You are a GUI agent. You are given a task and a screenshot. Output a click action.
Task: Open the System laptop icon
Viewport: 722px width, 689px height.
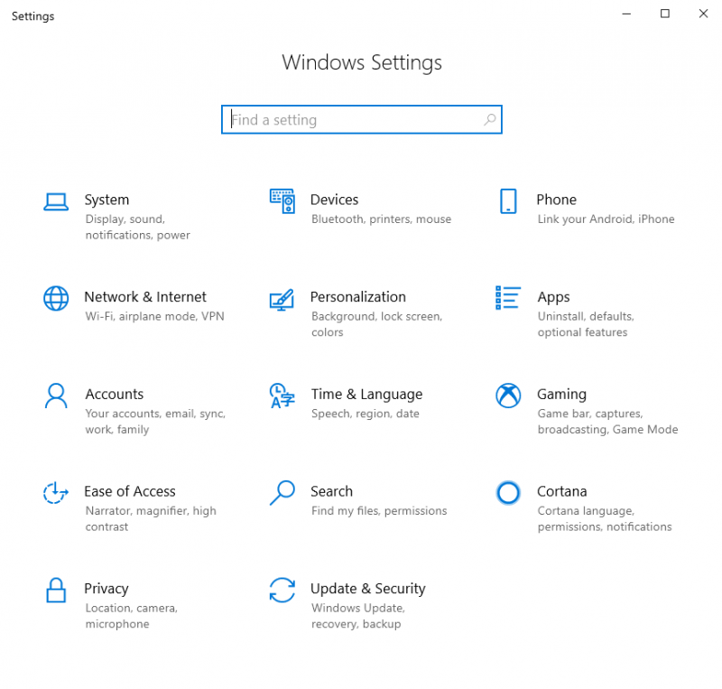point(56,202)
